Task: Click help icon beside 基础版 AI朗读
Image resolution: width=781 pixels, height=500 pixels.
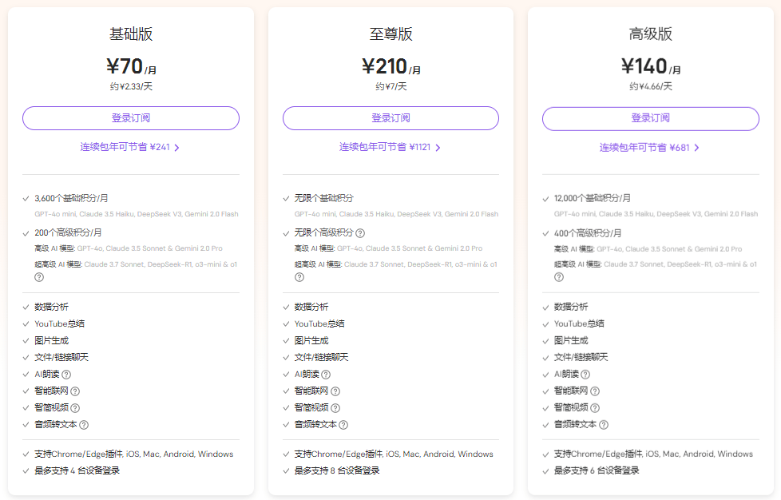Action: click(66, 375)
